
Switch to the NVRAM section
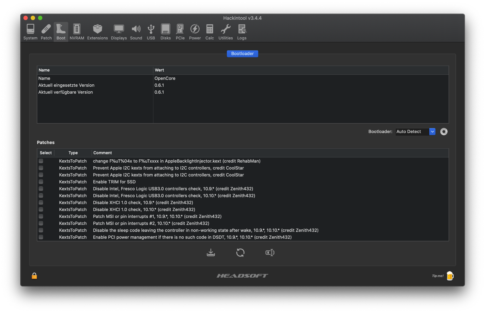(x=77, y=32)
